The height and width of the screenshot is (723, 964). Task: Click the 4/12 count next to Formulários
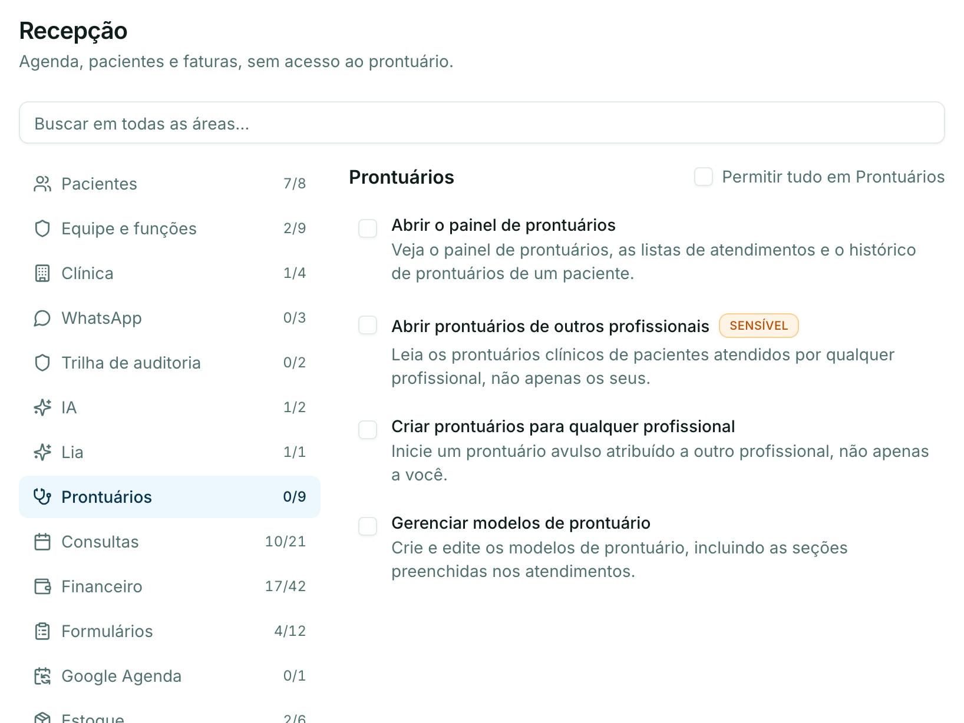(x=290, y=631)
